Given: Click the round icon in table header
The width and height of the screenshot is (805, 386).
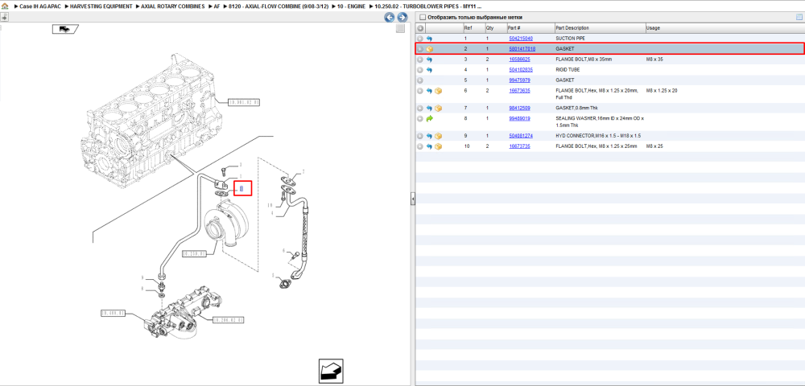Looking at the screenshot, I should [x=420, y=27].
